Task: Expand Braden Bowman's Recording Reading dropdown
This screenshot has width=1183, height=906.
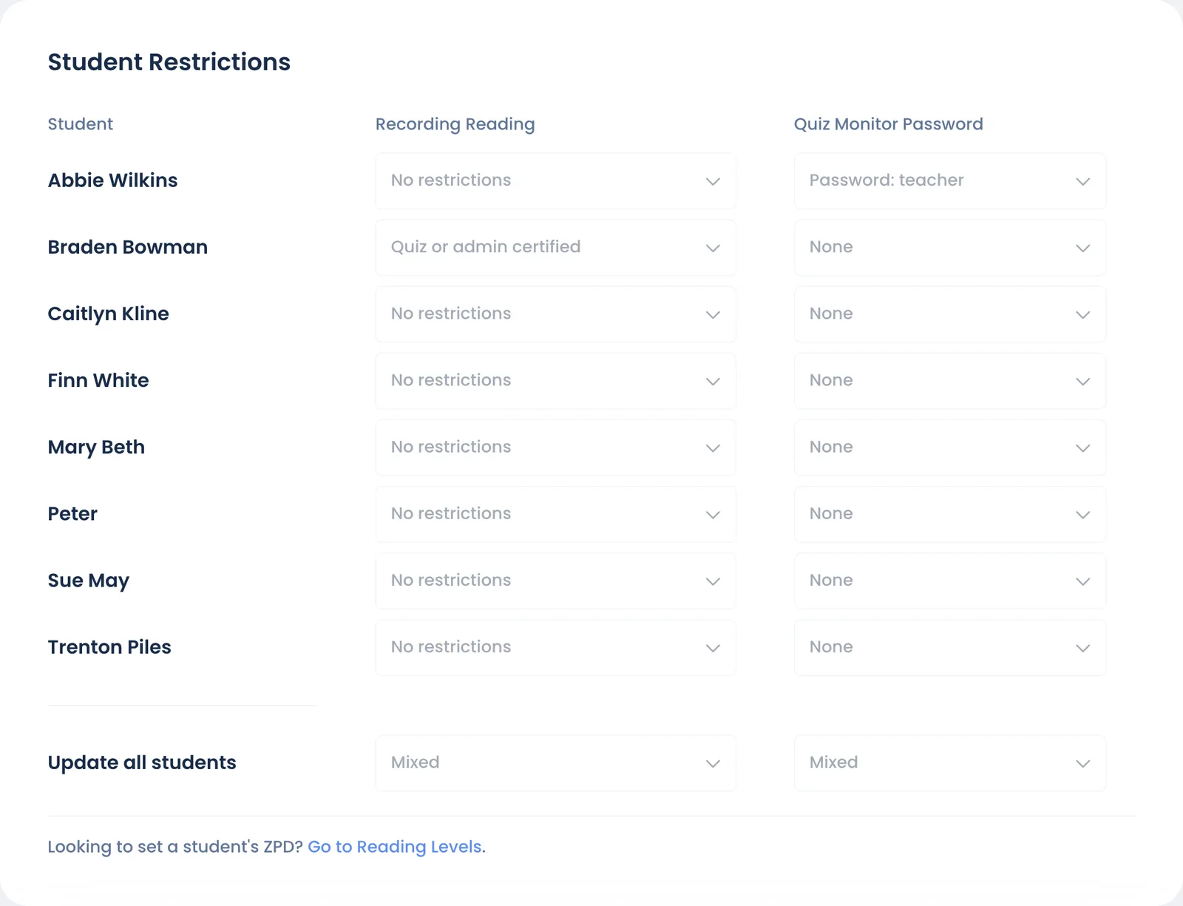Action: pos(555,248)
